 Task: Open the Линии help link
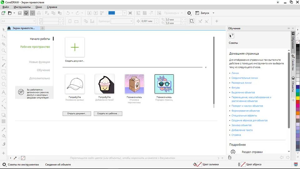click(235, 73)
